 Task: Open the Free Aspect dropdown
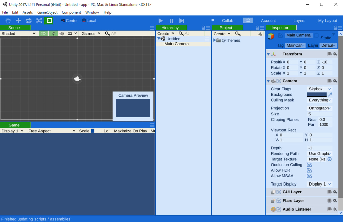pos(52,131)
